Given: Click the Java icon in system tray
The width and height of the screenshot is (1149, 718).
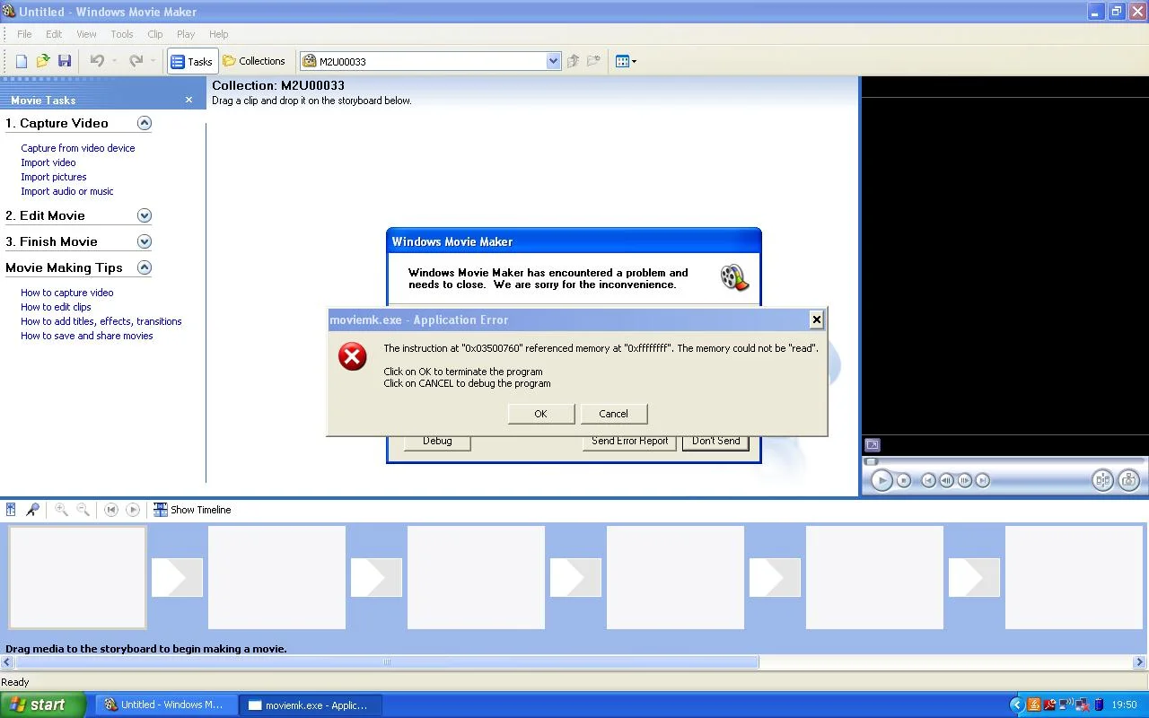Looking at the screenshot, I should click(1033, 705).
